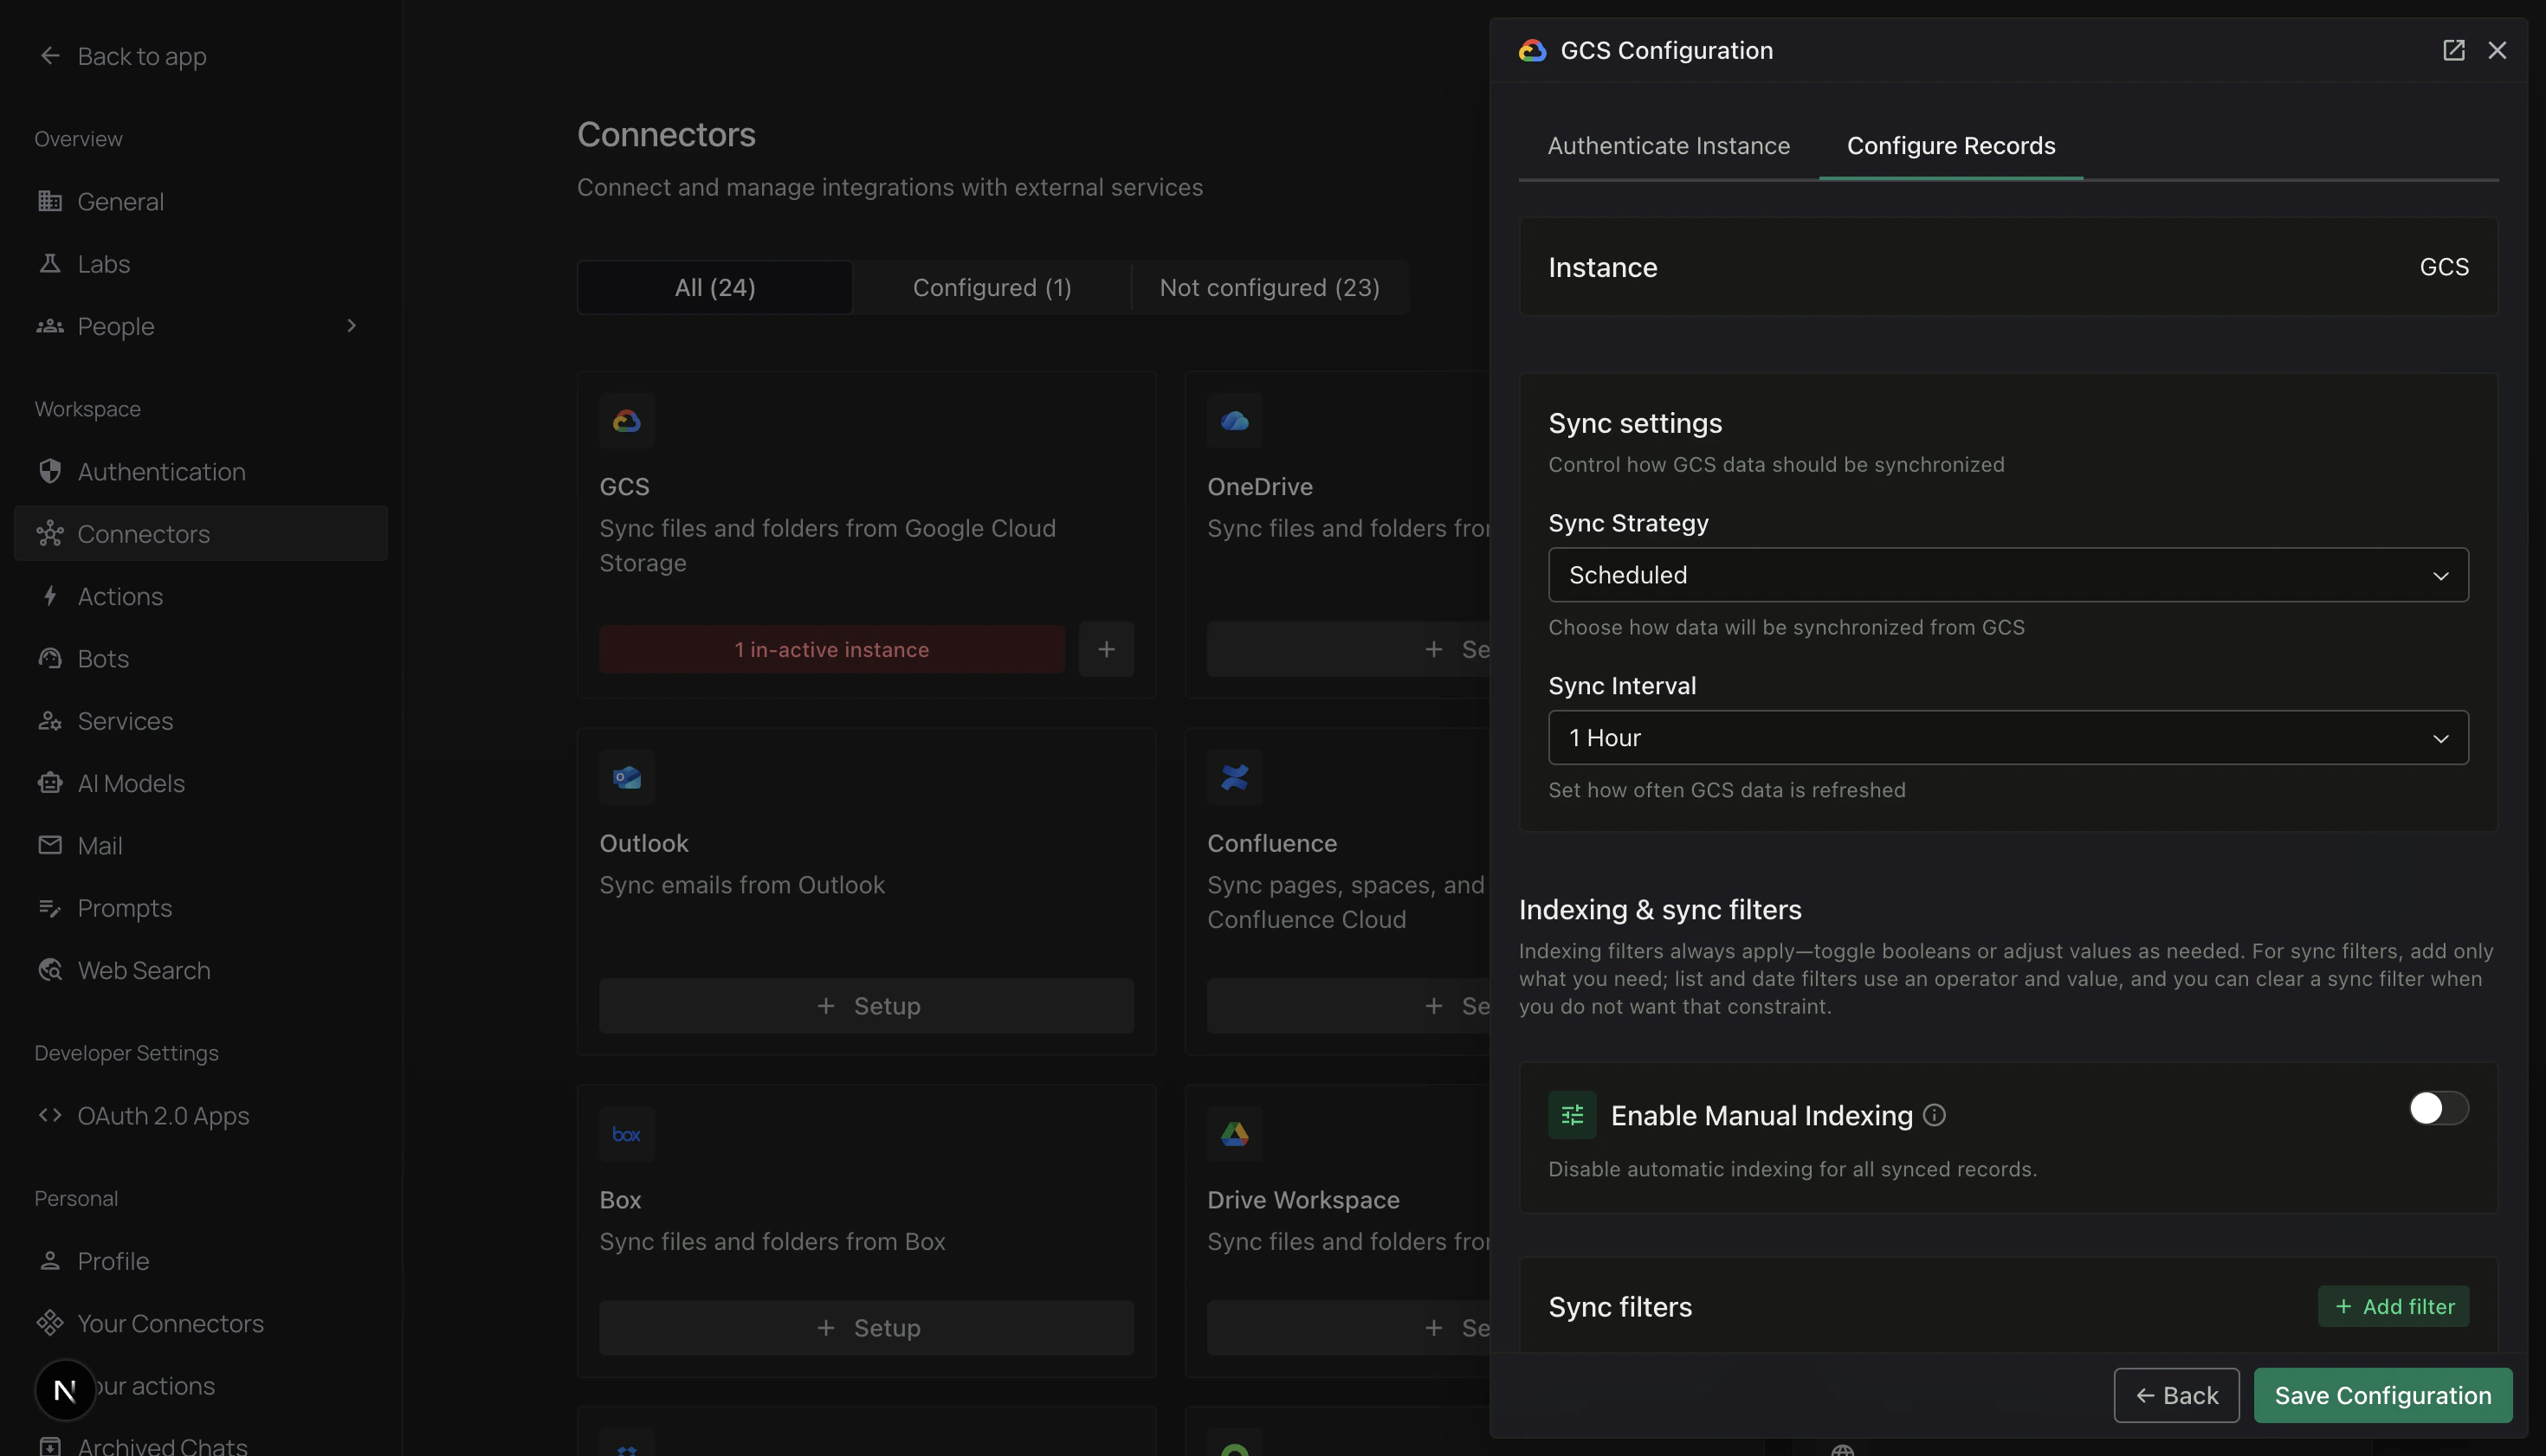The width and height of the screenshot is (2546, 1456).
Task: Click the OneDrive card title
Action: [1259, 486]
